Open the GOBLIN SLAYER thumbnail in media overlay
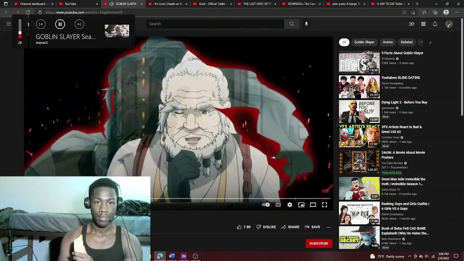The width and height of the screenshot is (464, 261). pos(117,31)
